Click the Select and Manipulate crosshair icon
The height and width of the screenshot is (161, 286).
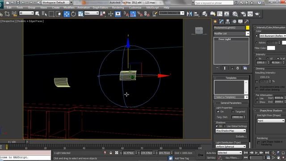[111, 14]
